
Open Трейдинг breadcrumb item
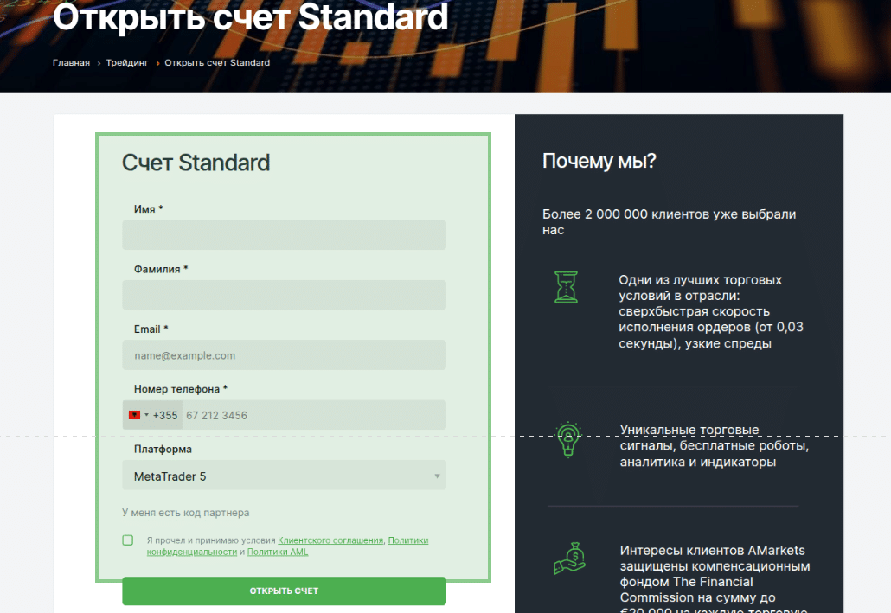pos(127,63)
